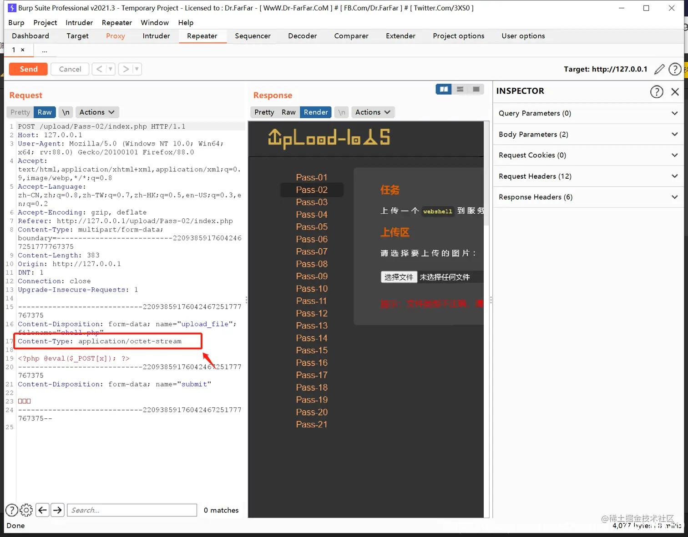
Task: Click bottom-left help question mark icon
Action: pos(12,510)
